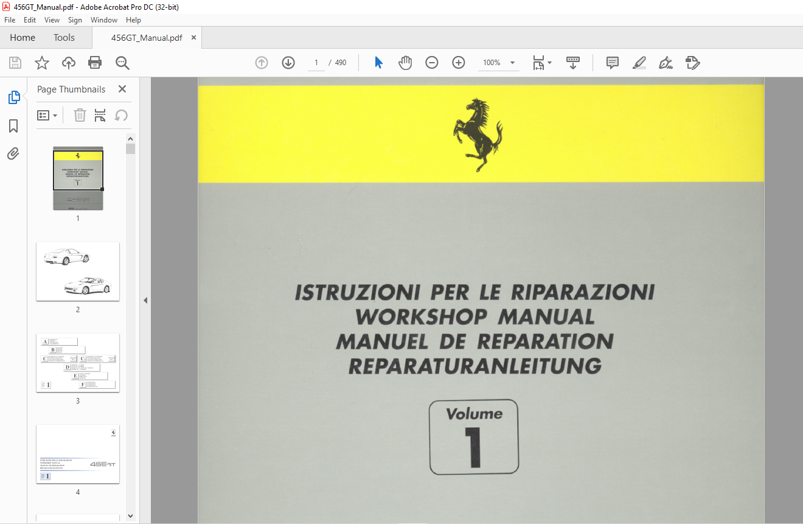Close the Page Thumbnails panel
This screenshot has width=803, height=524.
122,89
